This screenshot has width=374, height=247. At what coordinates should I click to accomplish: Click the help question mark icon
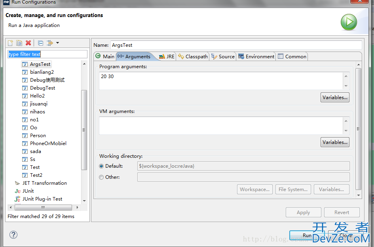(x=13, y=235)
